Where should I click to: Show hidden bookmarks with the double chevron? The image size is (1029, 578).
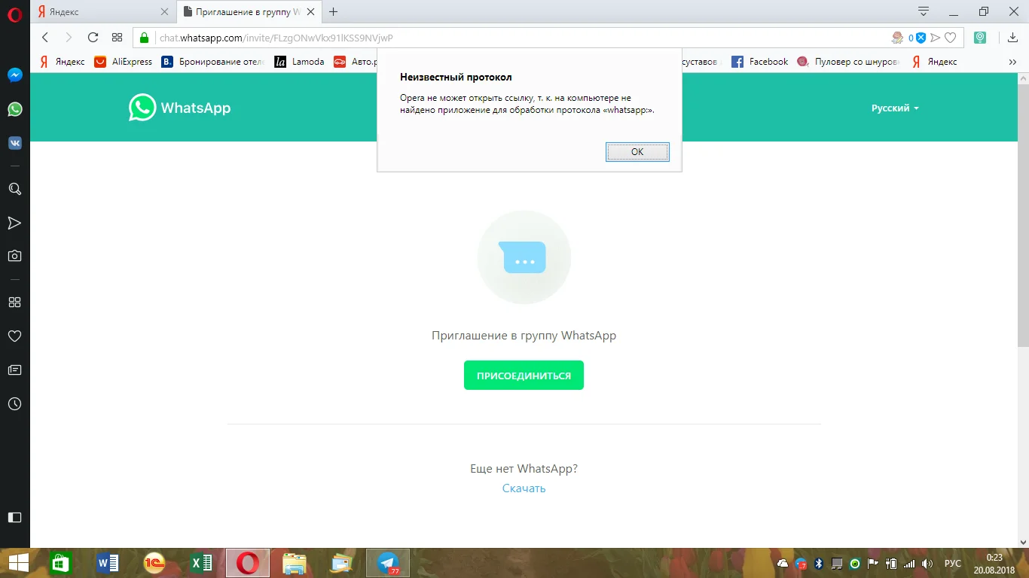click(x=1013, y=62)
